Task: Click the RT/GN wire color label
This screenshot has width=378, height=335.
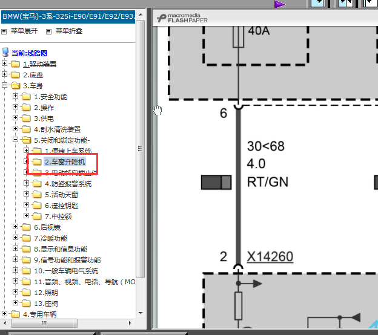Action: 268,182
